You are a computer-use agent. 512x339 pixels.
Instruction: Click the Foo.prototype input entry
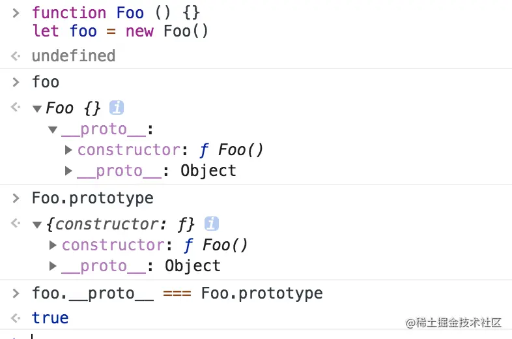pos(92,198)
